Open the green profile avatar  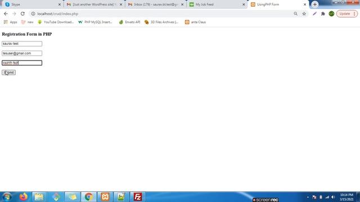[x=331, y=13]
